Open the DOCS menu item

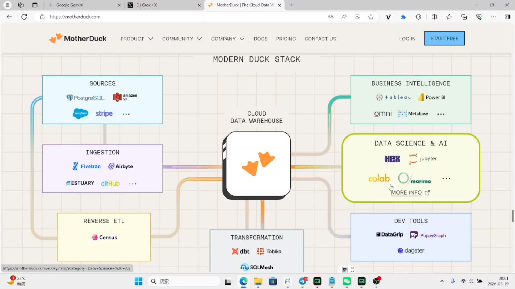coord(260,39)
